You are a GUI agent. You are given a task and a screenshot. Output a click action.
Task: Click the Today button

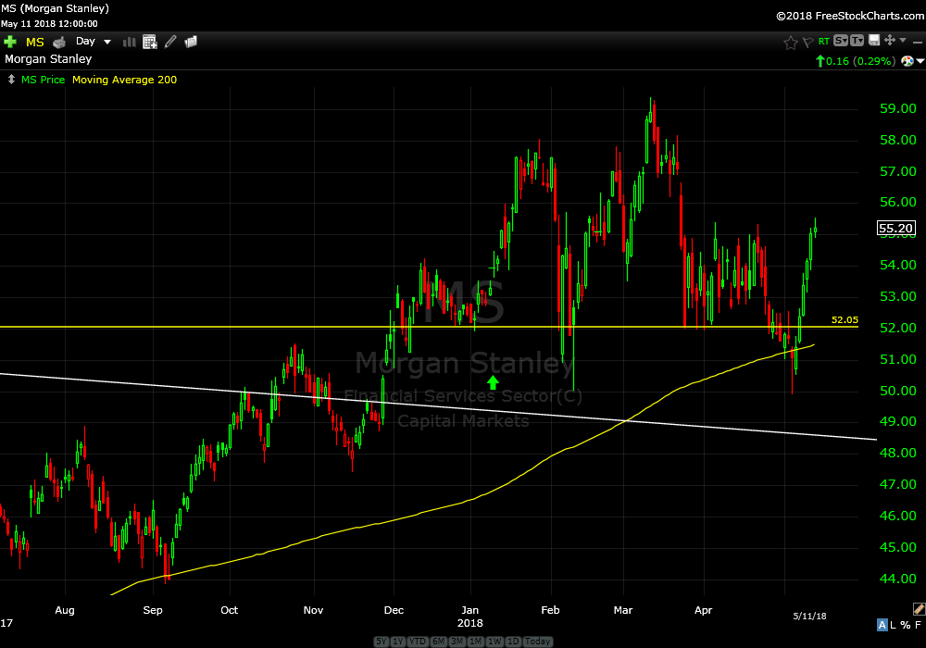tap(537, 642)
